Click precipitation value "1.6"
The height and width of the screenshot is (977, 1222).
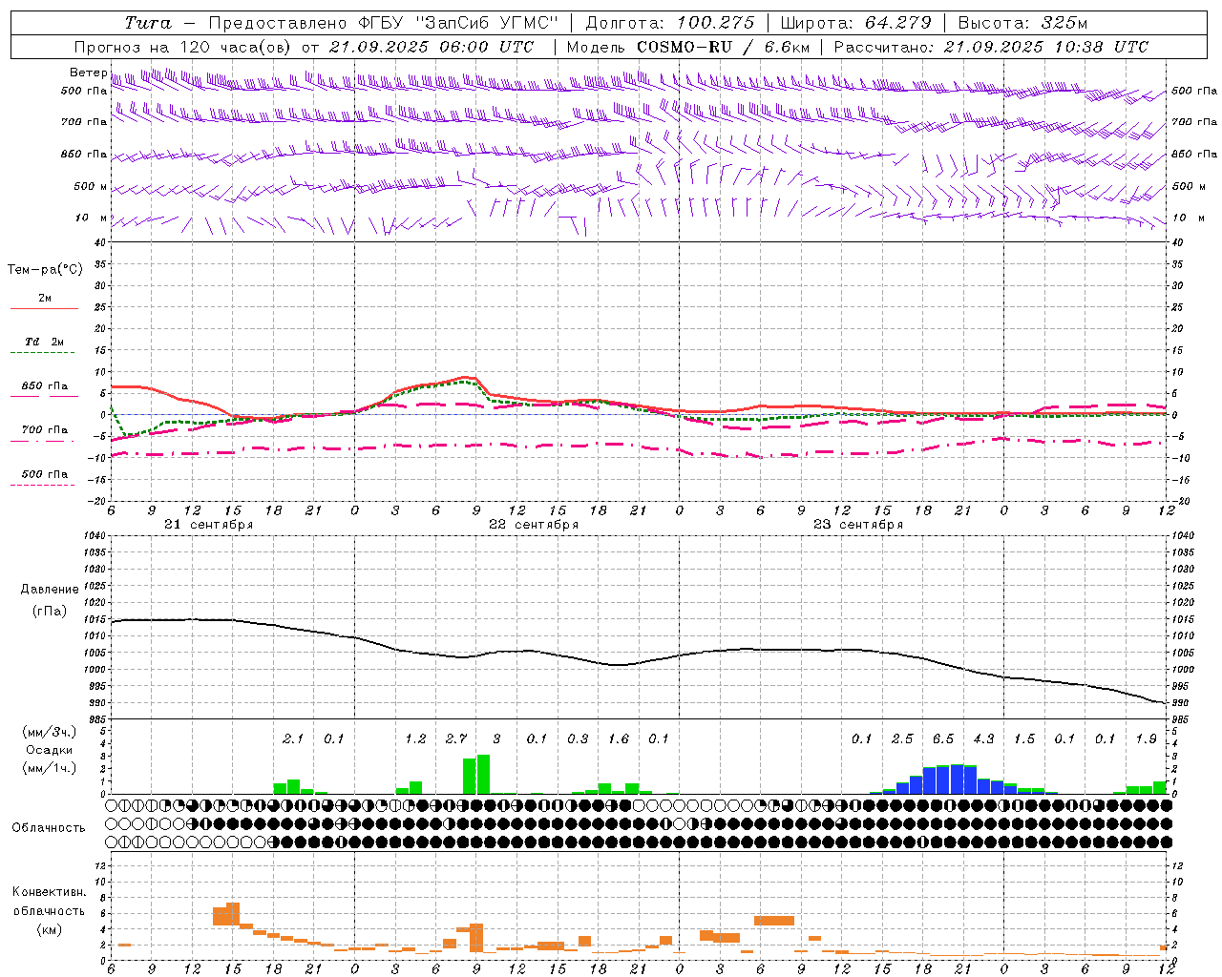(619, 738)
